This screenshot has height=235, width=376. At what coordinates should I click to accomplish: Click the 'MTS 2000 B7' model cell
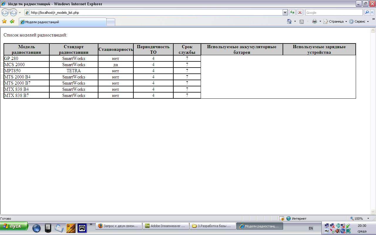coord(26,83)
